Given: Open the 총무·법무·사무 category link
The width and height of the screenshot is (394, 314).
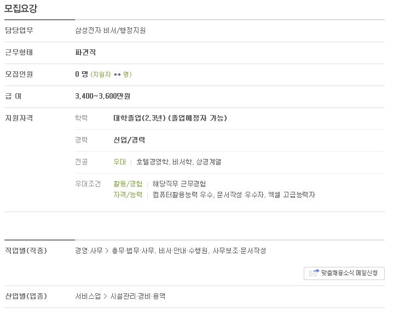Looking at the screenshot, I should click(x=133, y=250).
